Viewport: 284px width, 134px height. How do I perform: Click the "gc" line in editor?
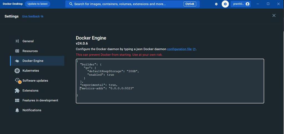point(90,68)
